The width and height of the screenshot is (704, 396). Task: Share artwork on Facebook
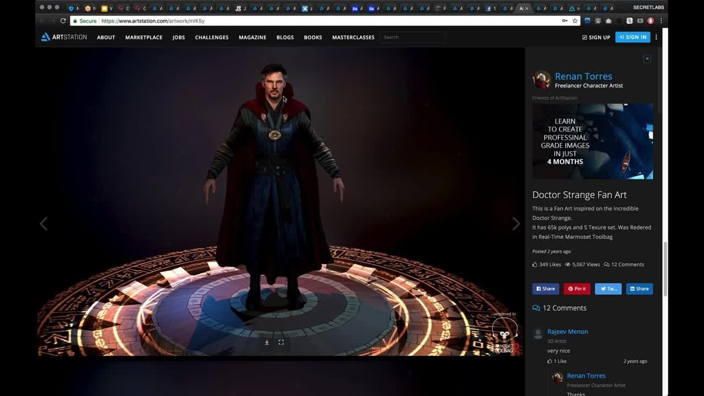(546, 289)
